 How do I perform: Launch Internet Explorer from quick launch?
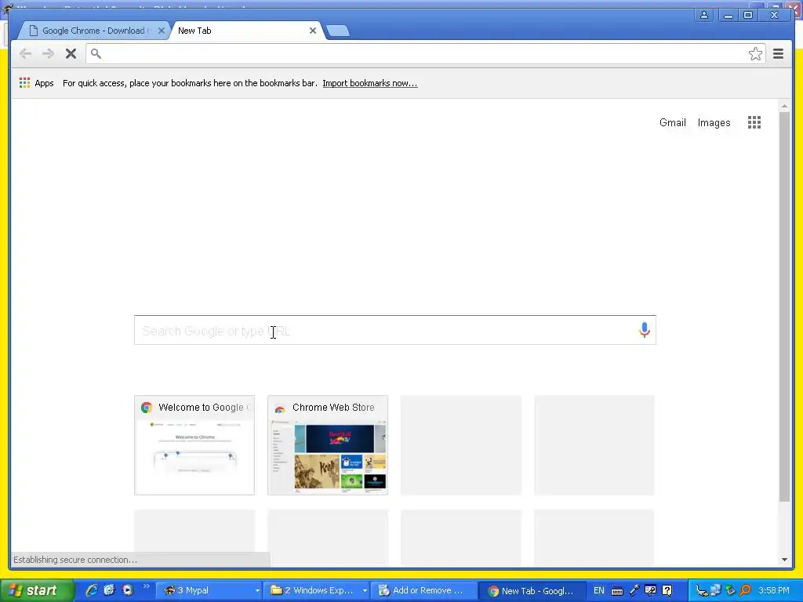click(91, 590)
